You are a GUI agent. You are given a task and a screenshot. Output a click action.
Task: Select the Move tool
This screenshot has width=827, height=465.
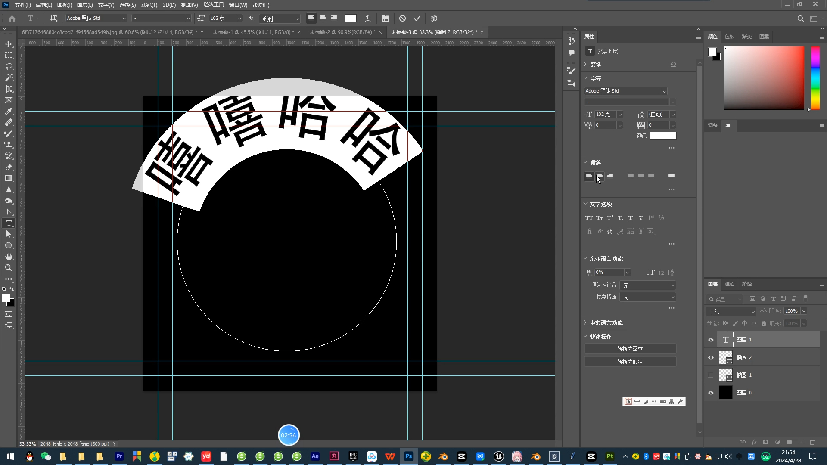click(x=9, y=44)
